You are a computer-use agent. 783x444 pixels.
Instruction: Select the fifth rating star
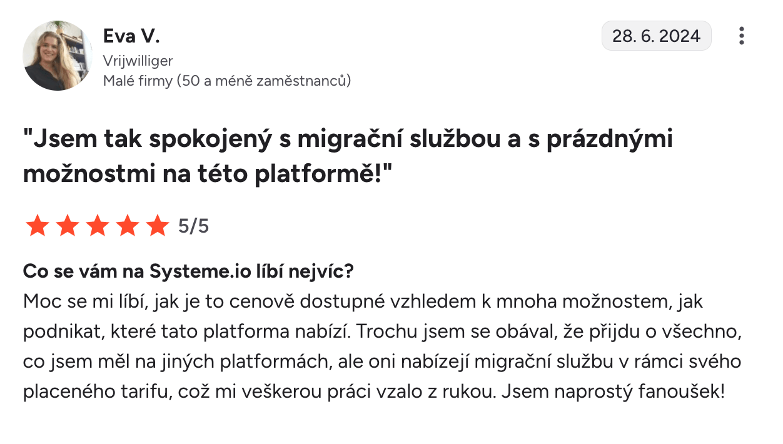(x=158, y=226)
